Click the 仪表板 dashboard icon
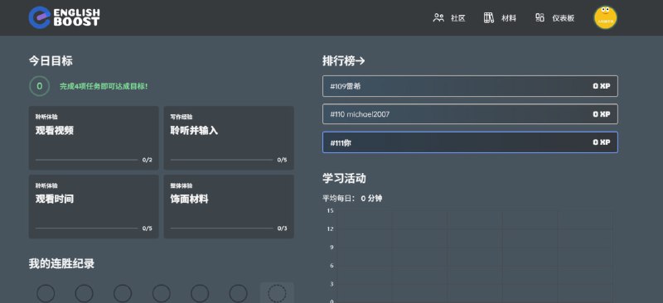The height and width of the screenshot is (303, 663). click(x=540, y=17)
